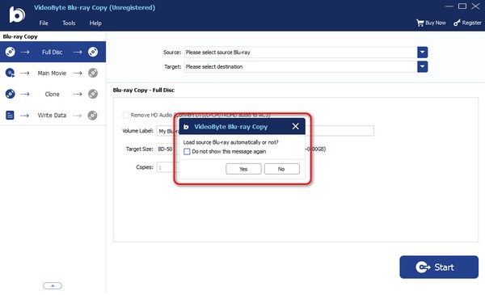This screenshot has height=295, width=485.
Task: Click the dialog text "Load source Blu-ray automatically or not?"
Action: coord(230,142)
